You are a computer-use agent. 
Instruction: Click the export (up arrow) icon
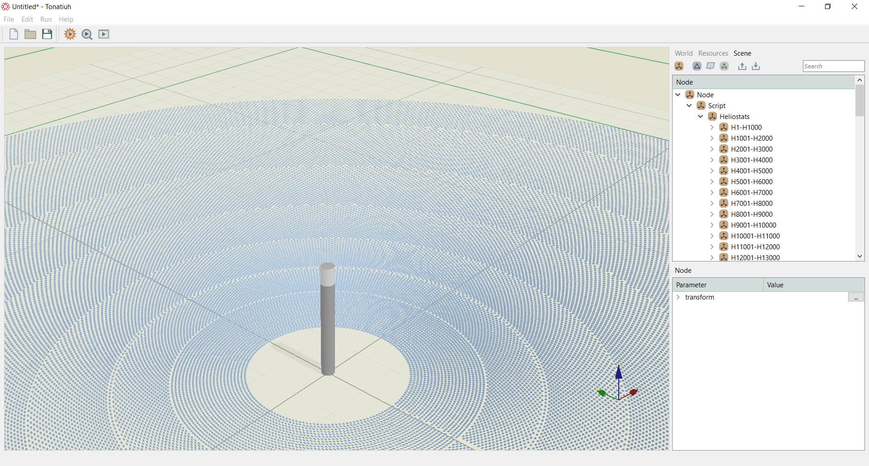[742, 66]
